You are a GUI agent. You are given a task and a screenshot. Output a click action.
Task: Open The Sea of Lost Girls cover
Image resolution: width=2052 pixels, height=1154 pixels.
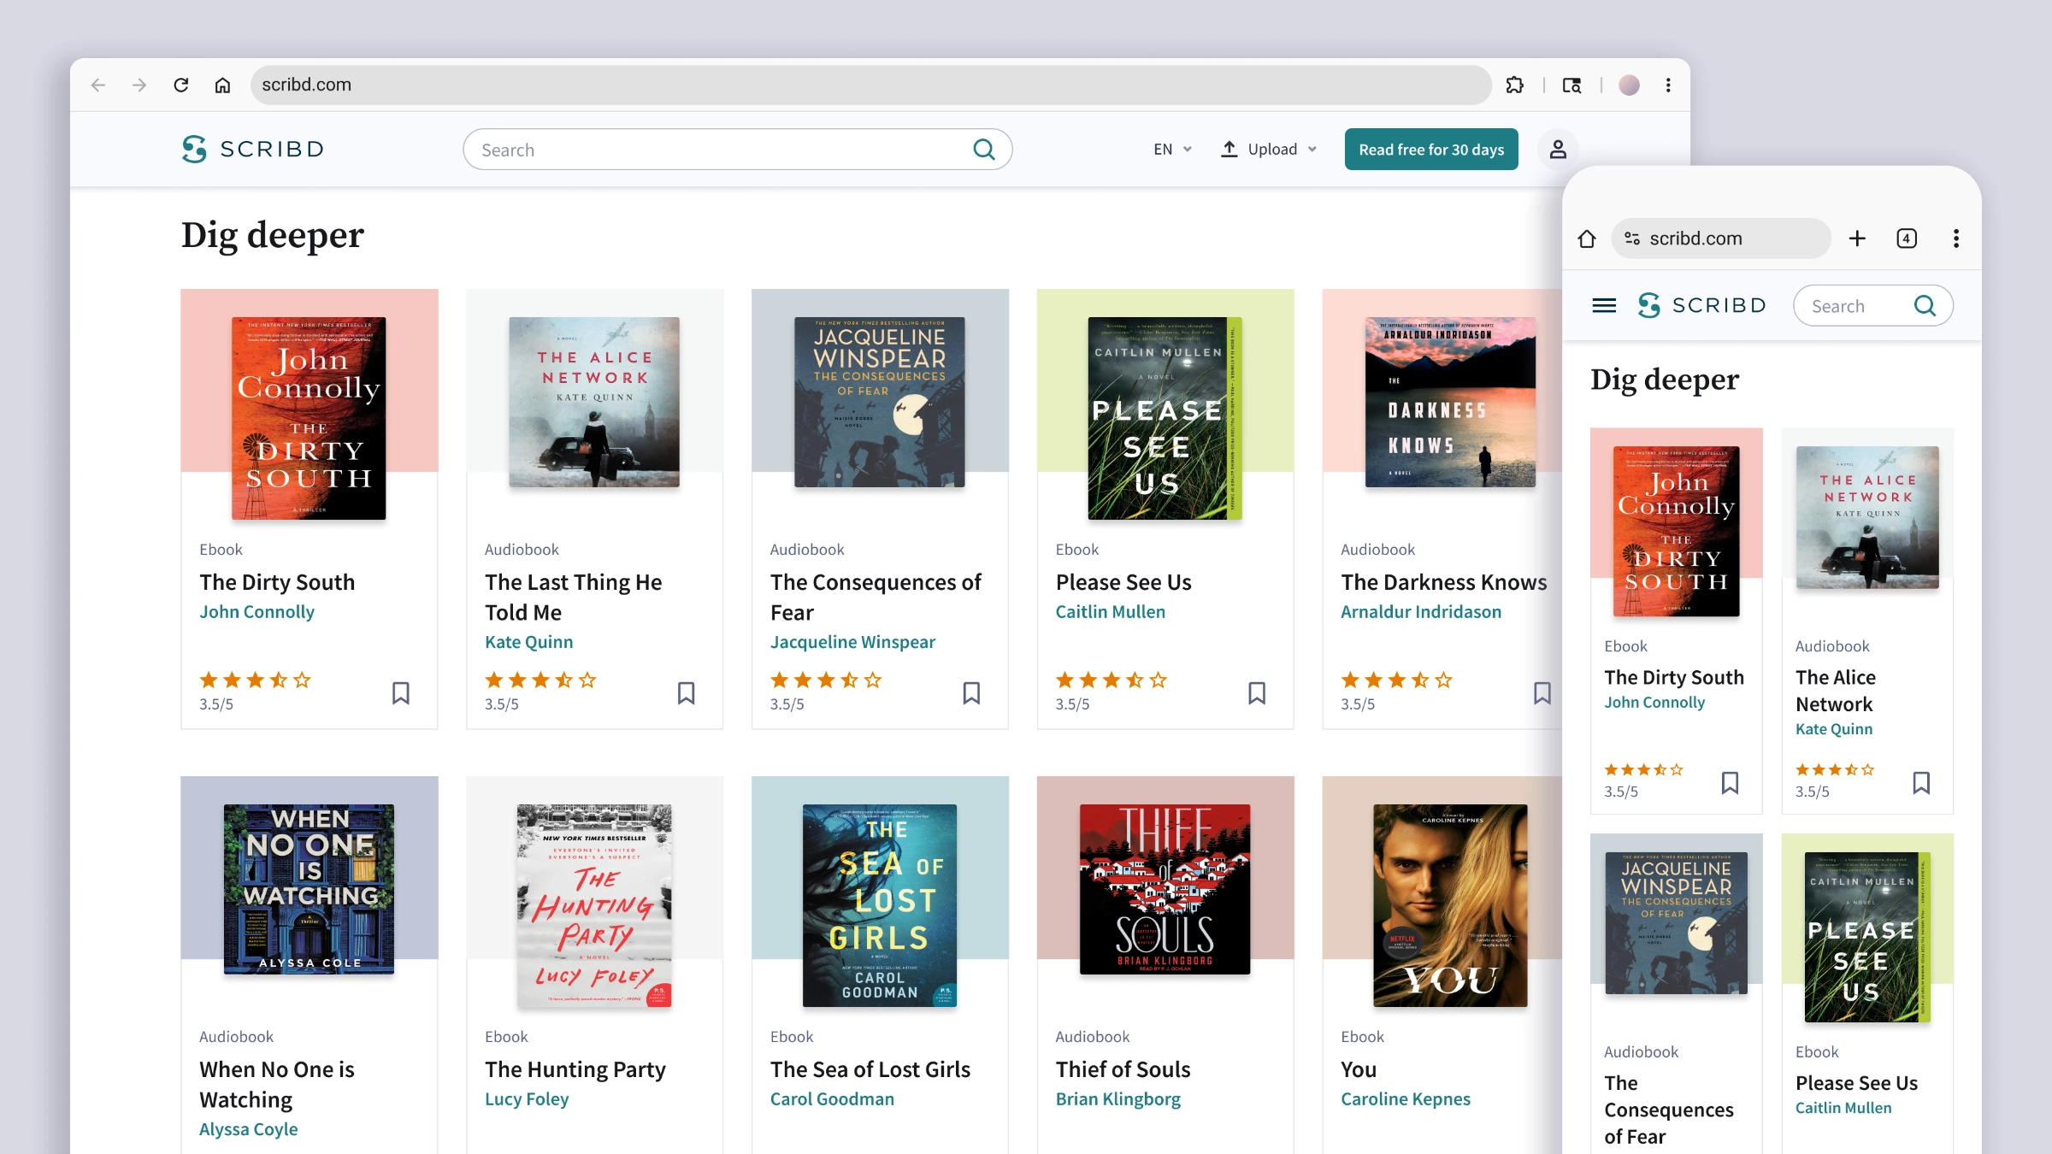coord(880,905)
